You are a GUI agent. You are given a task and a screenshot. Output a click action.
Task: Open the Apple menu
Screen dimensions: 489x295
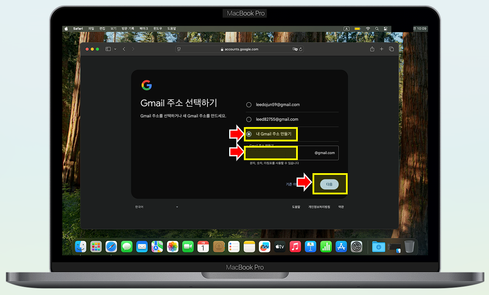(x=66, y=29)
